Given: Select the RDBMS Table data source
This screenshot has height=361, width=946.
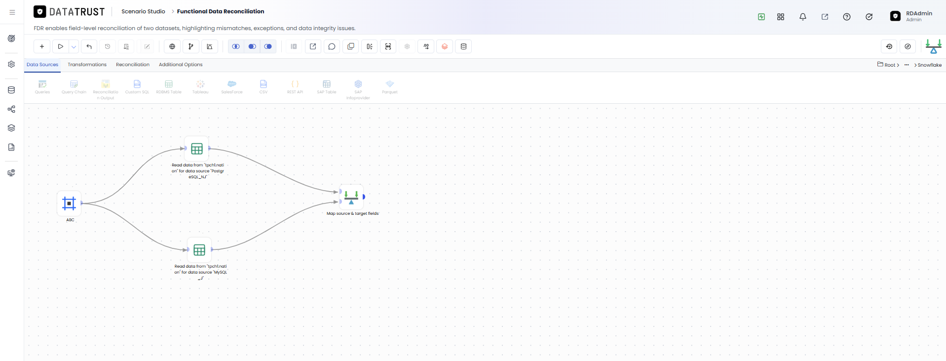Looking at the screenshot, I should point(169,87).
